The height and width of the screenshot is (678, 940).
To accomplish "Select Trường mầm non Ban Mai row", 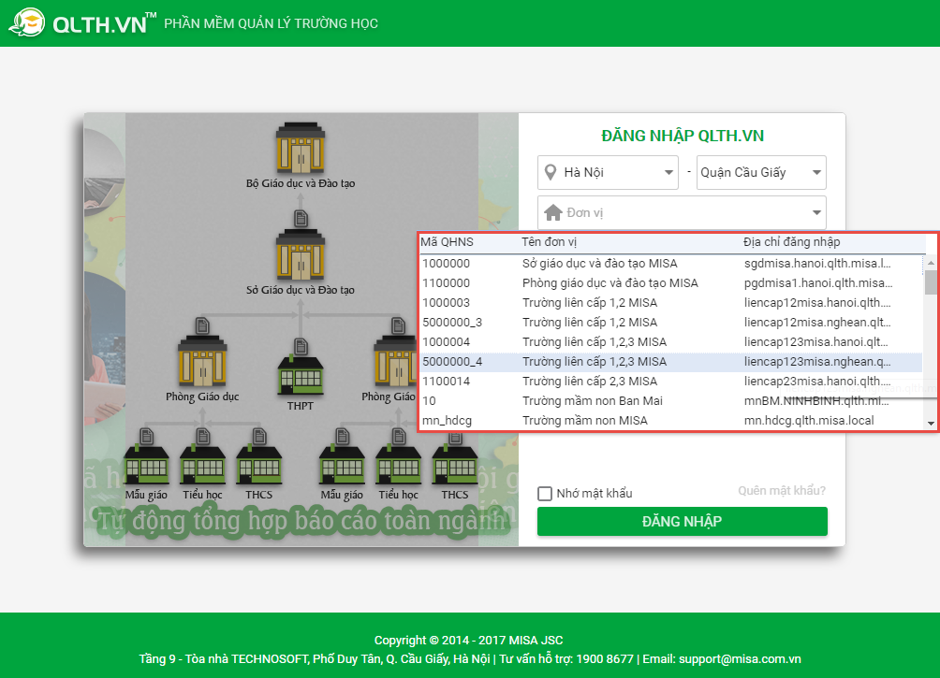I will point(671,401).
